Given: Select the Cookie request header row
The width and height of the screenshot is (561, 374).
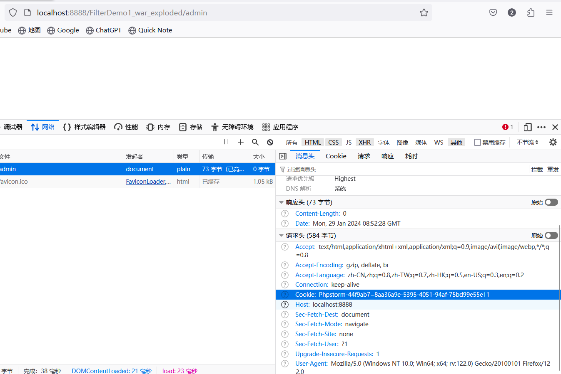Looking at the screenshot, I should tap(418, 295).
